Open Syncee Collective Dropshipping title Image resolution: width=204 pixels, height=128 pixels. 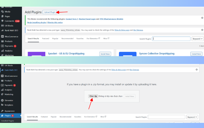point(157,54)
